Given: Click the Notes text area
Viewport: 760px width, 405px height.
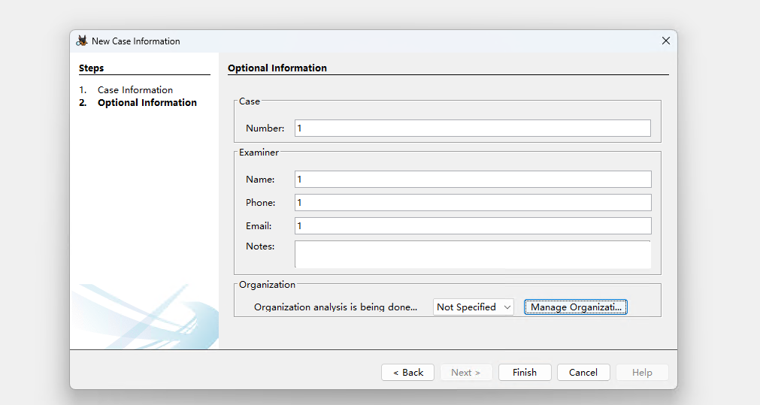Looking at the screenshot, I should [x=472, y=254].
